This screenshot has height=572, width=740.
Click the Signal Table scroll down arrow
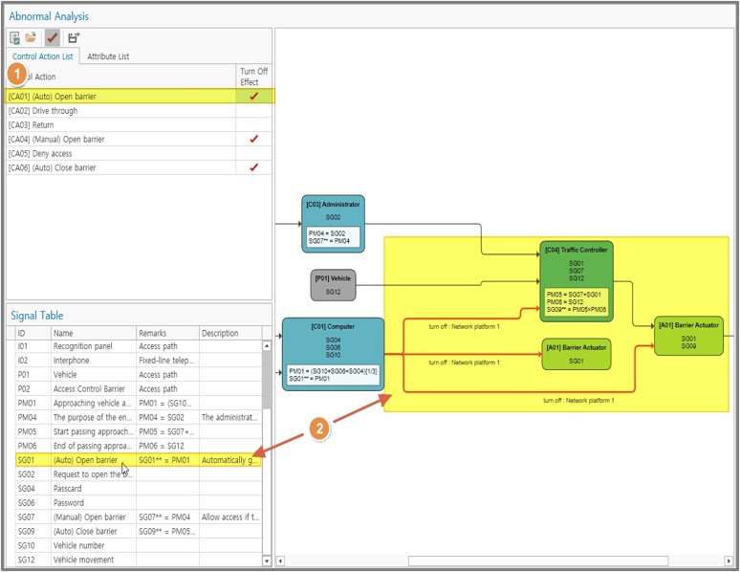(268, 560)
